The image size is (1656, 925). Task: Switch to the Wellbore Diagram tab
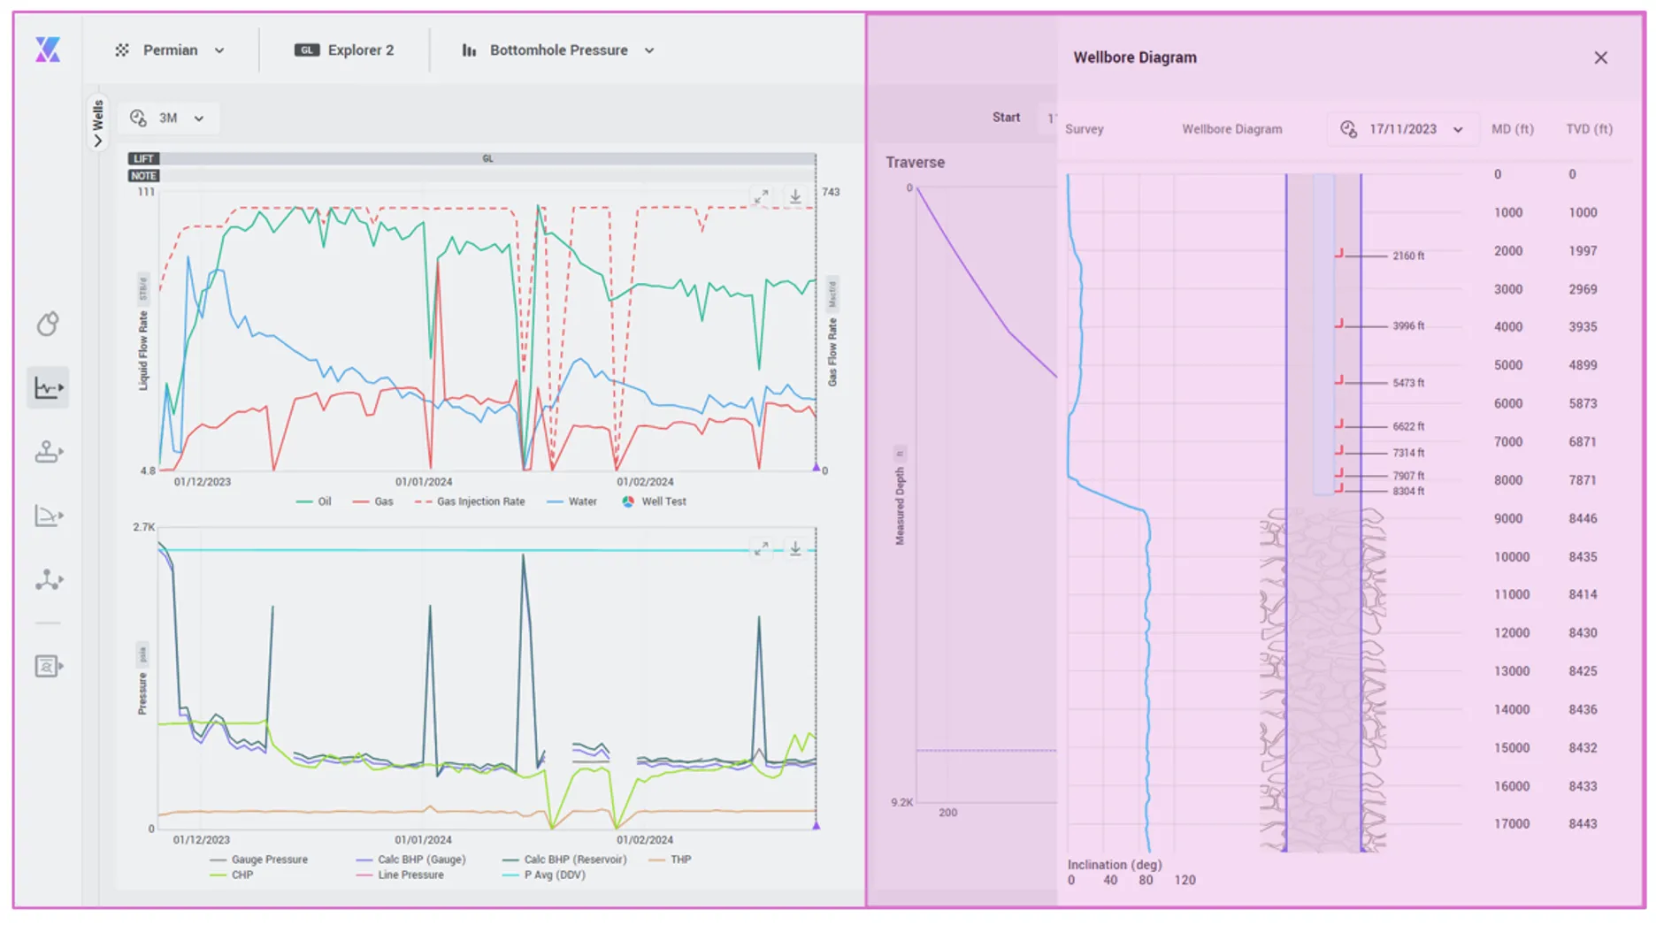[1231, 129]
